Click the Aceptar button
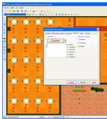 72,82
